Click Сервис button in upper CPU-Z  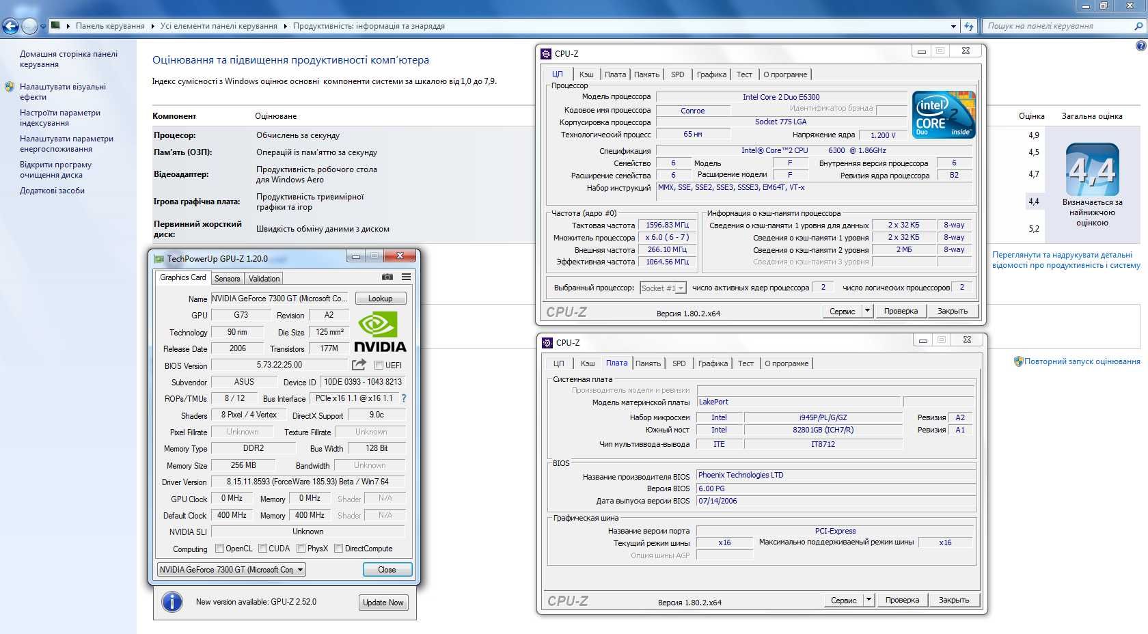point(842,311)
